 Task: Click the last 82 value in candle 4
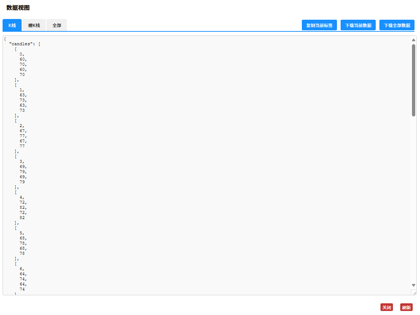(22, 218)
